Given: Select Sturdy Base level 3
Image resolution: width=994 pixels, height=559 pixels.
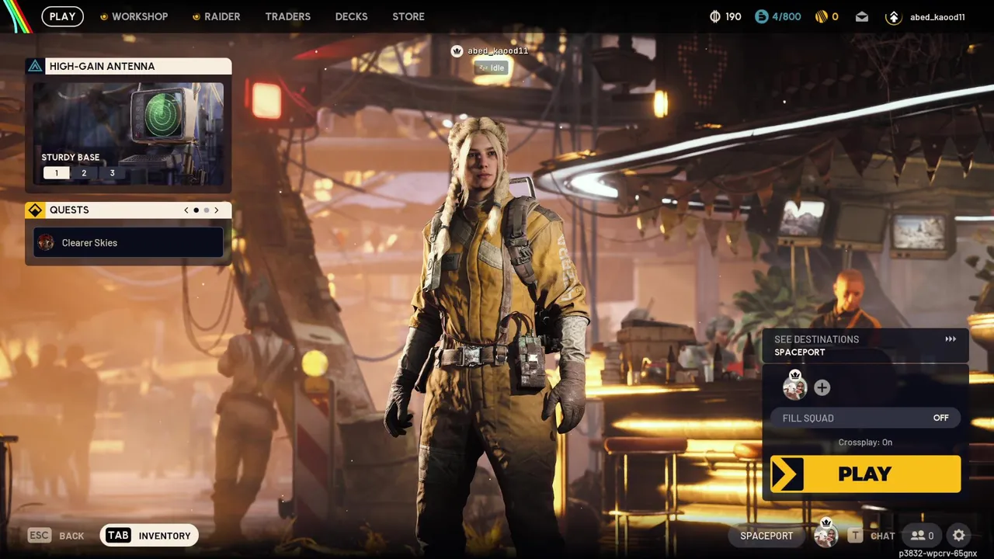Looking at the screenshot, I should (112, 173).
